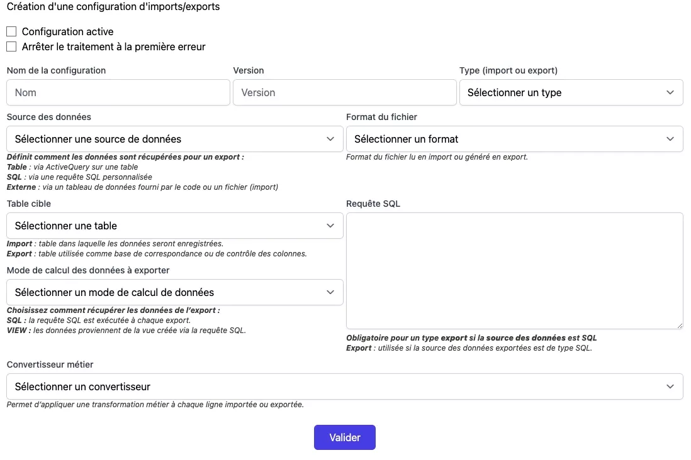Open the Sélectionner un format dropdown
Image resolution: width=691 pixels, height=460 pixels.
514,139
